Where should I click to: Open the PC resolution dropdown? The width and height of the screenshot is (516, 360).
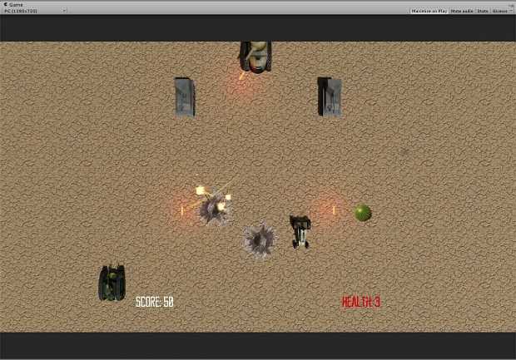click(35, 11)
